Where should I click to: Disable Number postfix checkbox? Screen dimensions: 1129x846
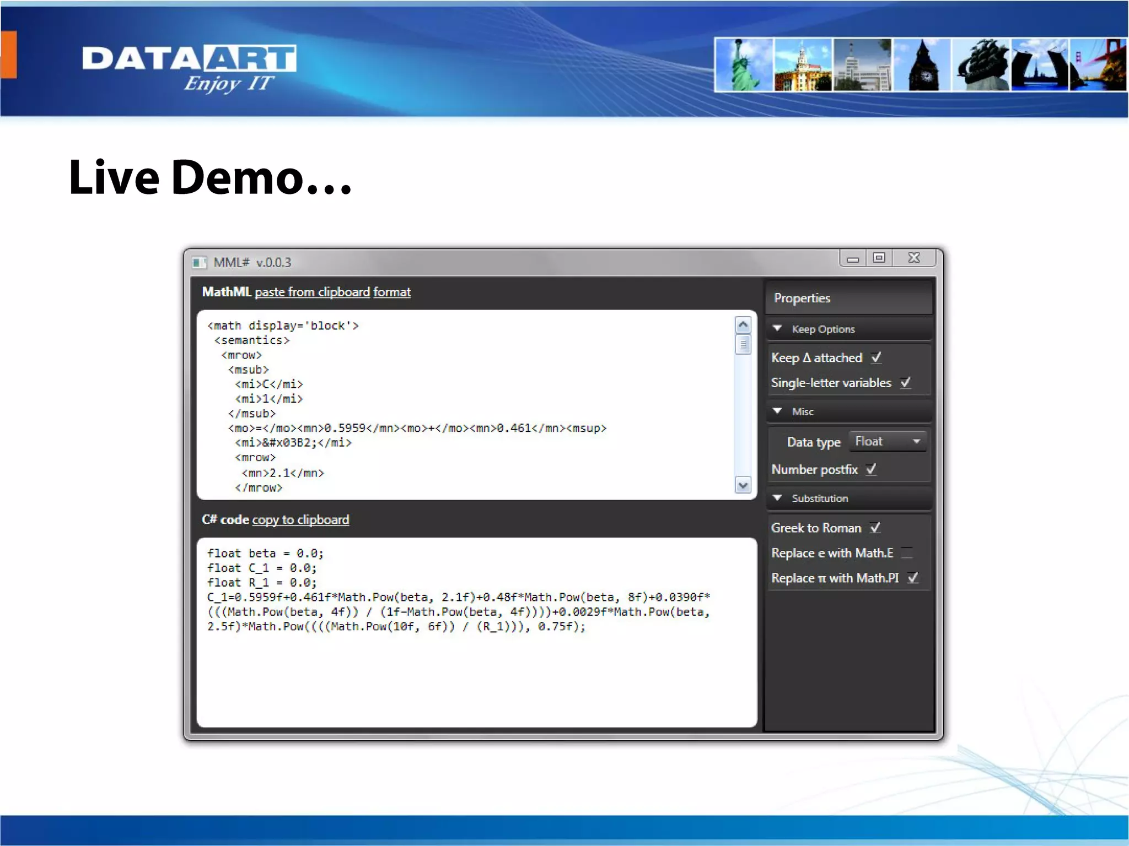(872, 469)
